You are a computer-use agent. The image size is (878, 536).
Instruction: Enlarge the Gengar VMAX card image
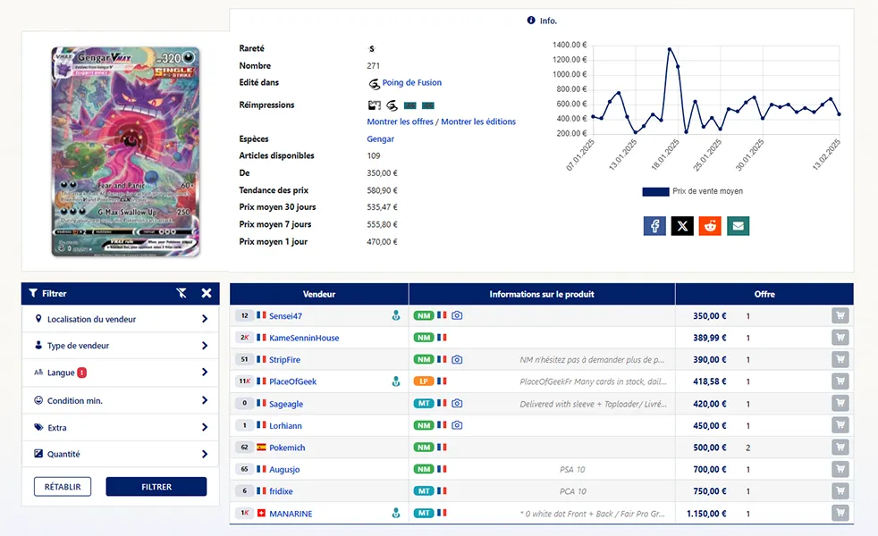point(125,152)
